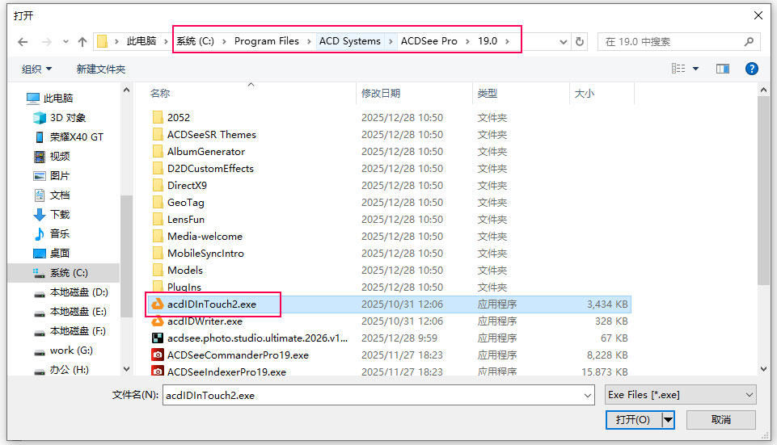Viewport: 777px width, 445px height.
Task: Open the file name history dropdown
Action: tap(588, 395)
